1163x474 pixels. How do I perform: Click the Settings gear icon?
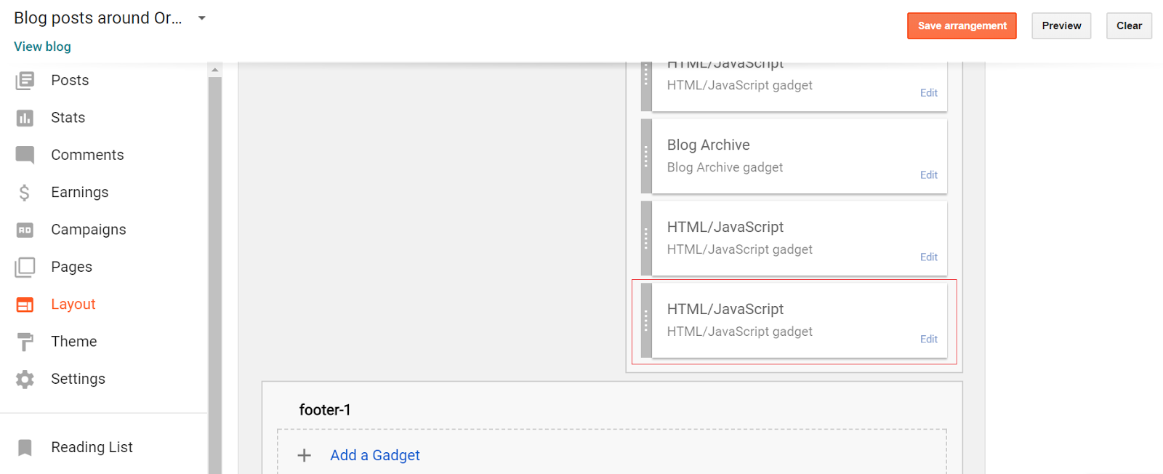[x=25, y=378]
